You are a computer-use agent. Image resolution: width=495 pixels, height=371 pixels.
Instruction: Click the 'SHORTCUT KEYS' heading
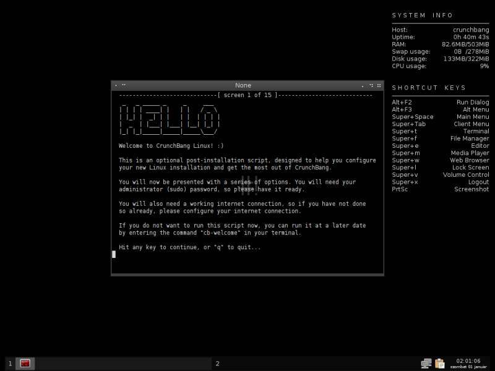pos(429,88)
